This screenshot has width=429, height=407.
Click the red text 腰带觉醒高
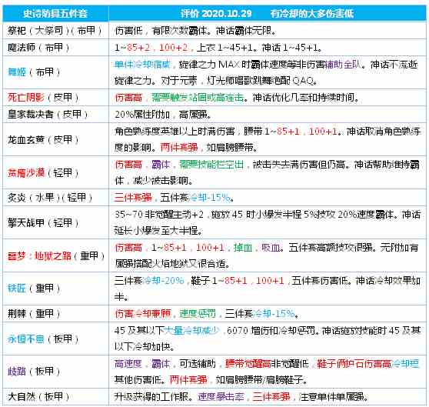click(x=248, y=364)
